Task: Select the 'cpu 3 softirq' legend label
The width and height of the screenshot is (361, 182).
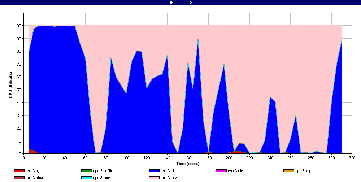Action: (x=104, y=171)
